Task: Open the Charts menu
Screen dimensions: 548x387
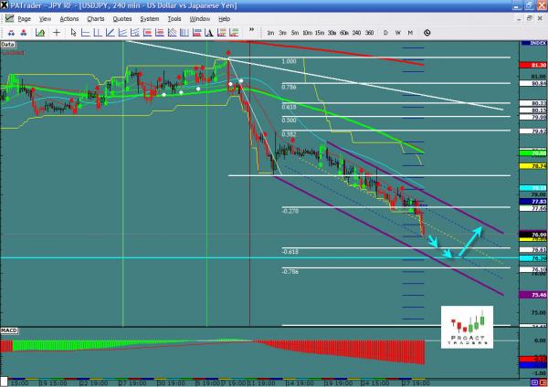Action: pos(94,18)
